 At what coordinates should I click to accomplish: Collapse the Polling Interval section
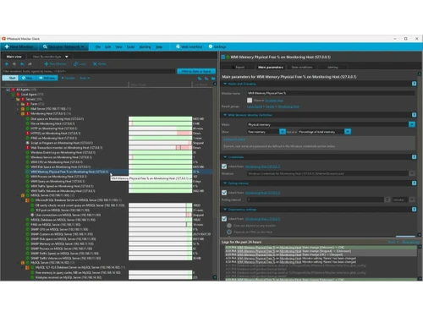tap(225, 183)
